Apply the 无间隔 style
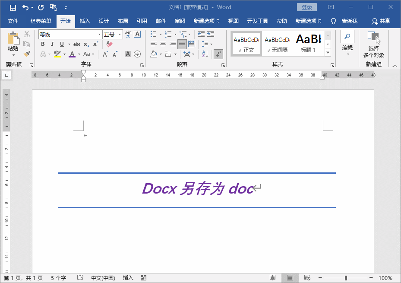Image resolution: width=401 pixels, height=283 pixels. click(277, 43)
